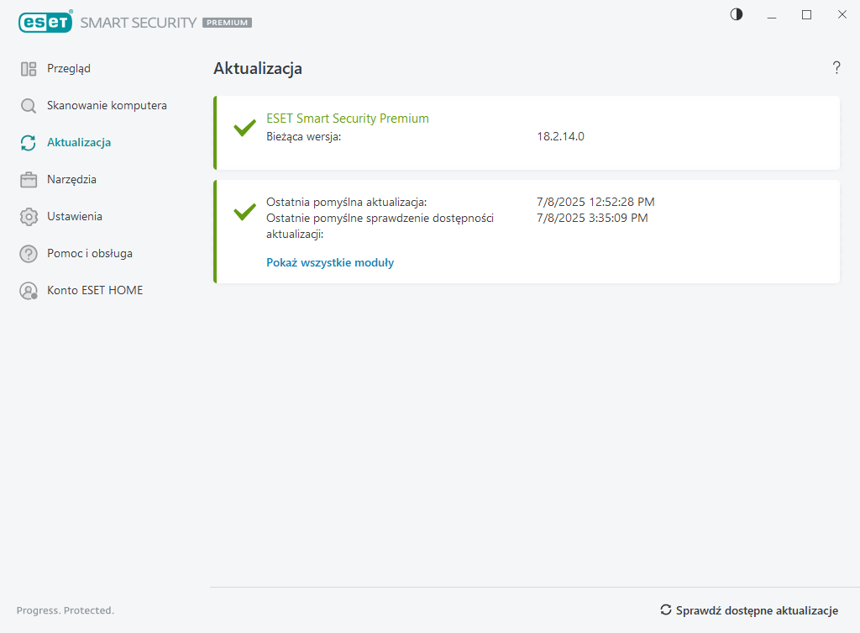Show all modules via Pokaż wszystkie moduły
The image size is (860, 633).
(330, 262)
